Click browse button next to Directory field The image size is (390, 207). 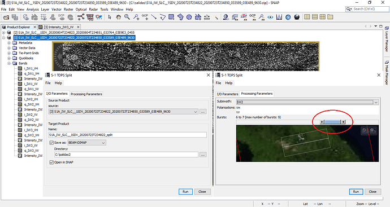(203, 155)
